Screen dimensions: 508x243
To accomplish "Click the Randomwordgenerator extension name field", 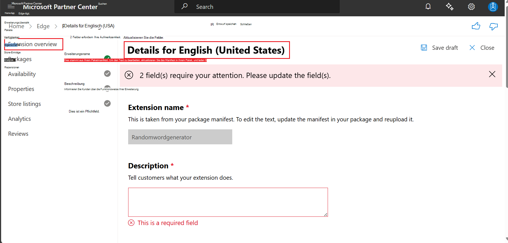I will [x=180, y=137].
